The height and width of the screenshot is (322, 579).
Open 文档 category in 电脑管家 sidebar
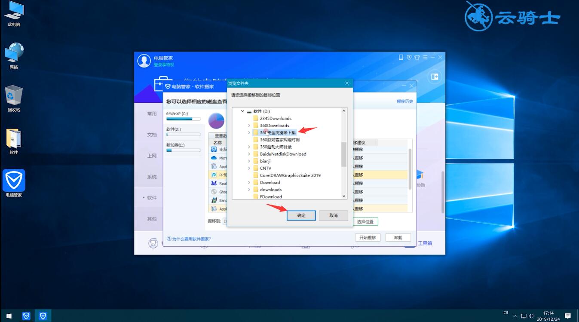coord(152,135)
